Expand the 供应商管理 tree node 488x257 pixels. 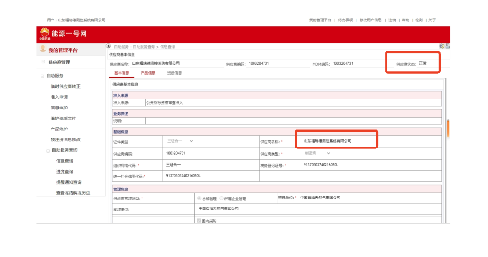pyautogui.click(x=43, y=62)
